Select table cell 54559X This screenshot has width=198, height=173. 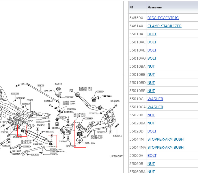(138, 18)
